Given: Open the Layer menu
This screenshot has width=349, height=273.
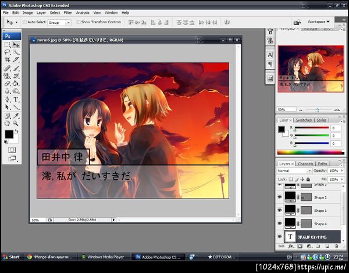Looking at the screenshot, I should click(x=41, y=13).
